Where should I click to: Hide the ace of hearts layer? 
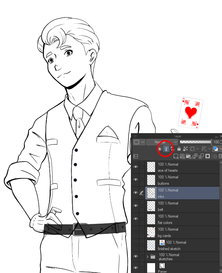coord(136,167)
